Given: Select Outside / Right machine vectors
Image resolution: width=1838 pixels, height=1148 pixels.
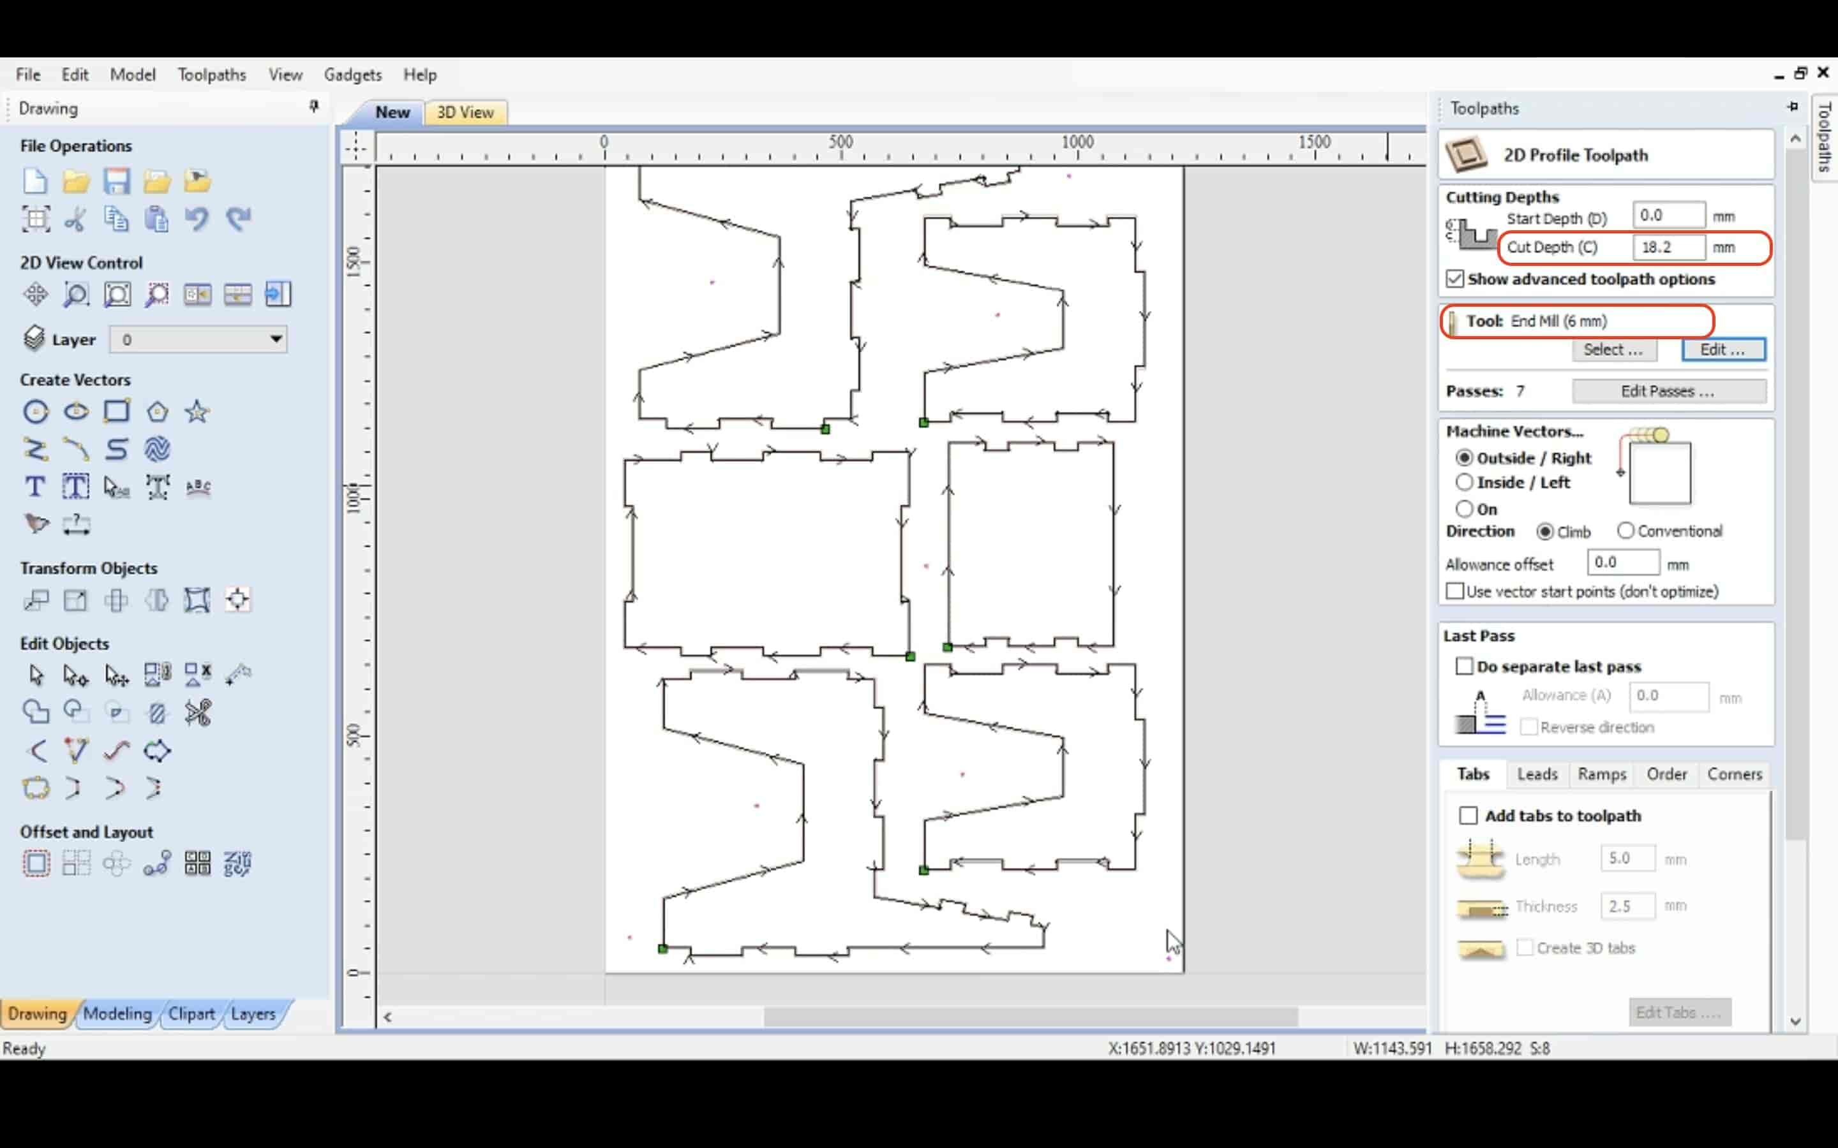Looking at the screenshot, I should click(1464, 458).
